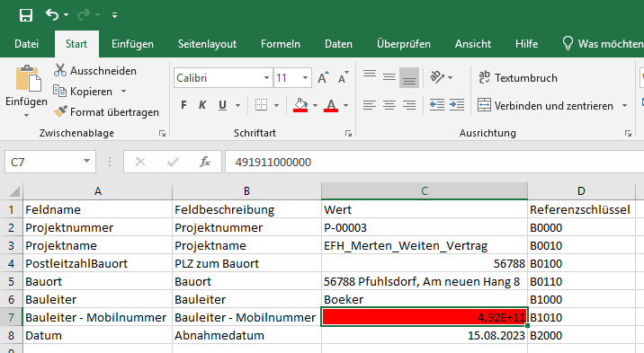Screen dimensions: 644x353
Task: Click the cancel X formula bar icon
Action: (140, 162)
